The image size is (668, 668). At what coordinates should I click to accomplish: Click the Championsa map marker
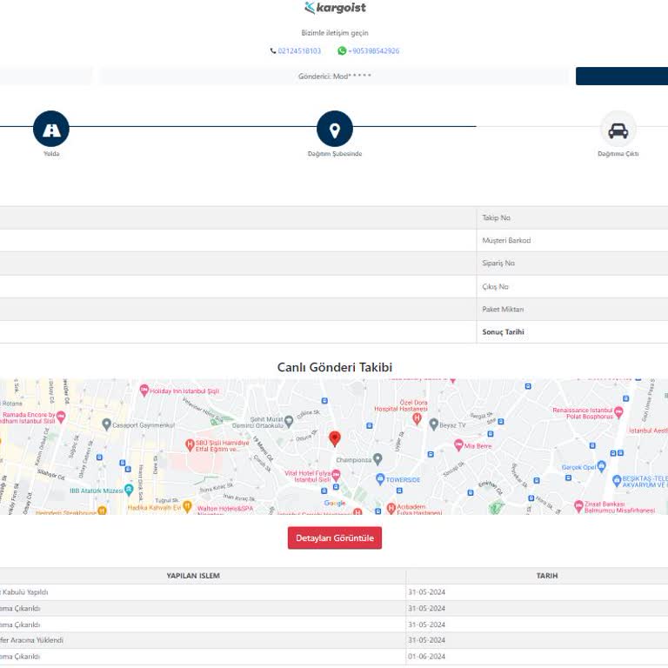[377, 459]
